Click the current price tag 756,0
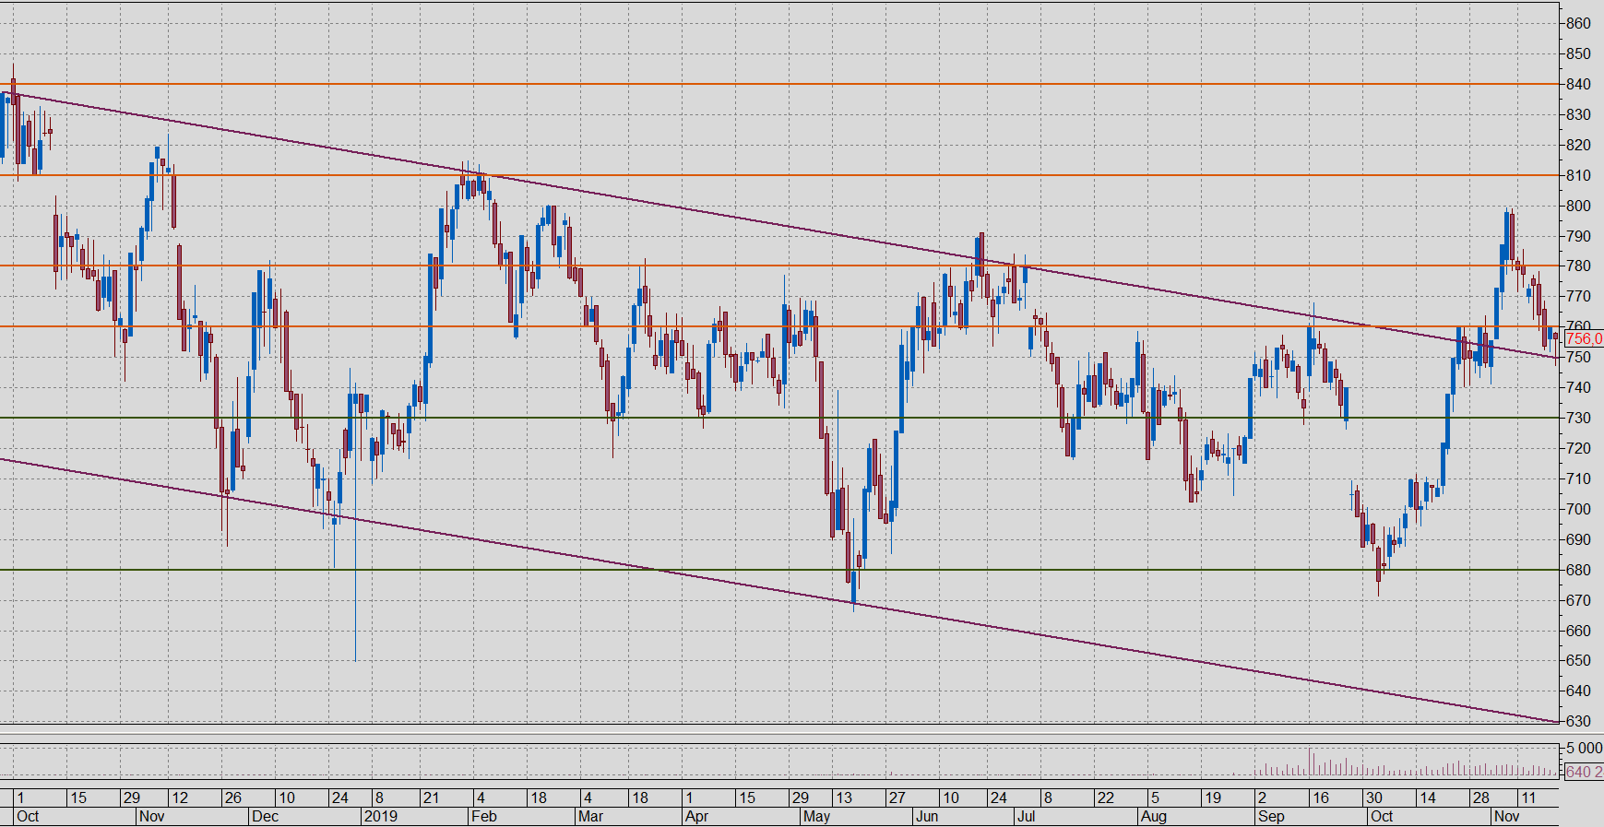The image size is (1604, 827). (x=1584, y=338)
